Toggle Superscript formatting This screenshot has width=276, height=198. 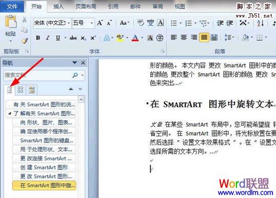(x=93, y=38)
